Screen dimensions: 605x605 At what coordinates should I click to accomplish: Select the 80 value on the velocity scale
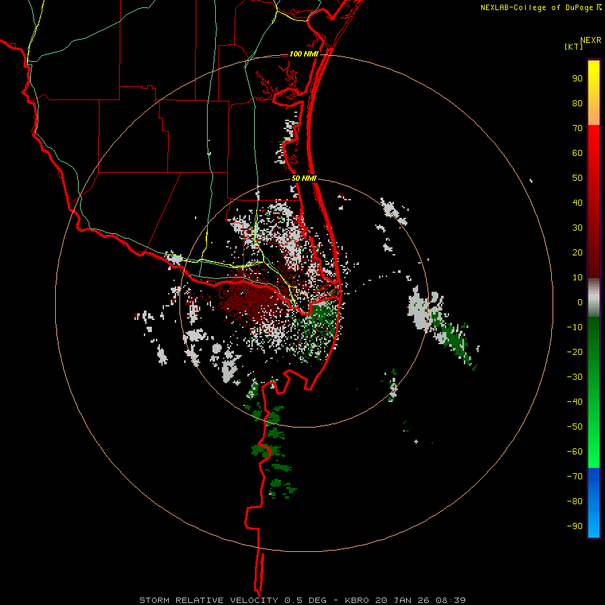coord(577,104)
